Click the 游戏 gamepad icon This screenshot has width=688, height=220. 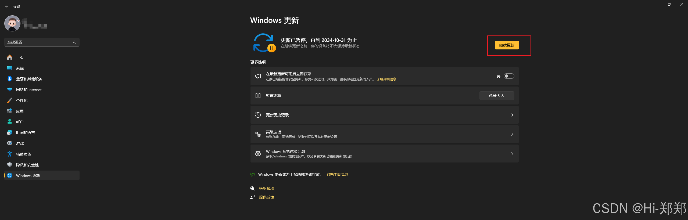pos(10,143)
